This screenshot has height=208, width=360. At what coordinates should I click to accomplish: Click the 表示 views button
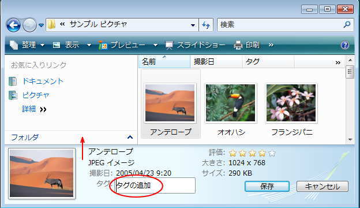[66, 45]
